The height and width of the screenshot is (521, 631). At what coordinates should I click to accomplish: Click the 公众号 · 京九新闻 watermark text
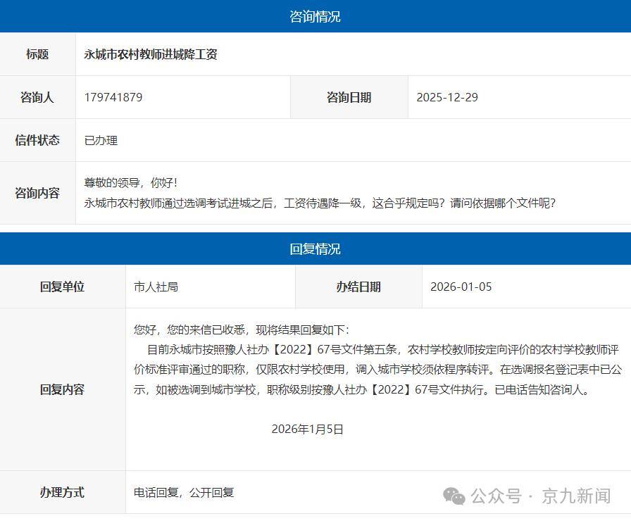(x=540, y=496)
